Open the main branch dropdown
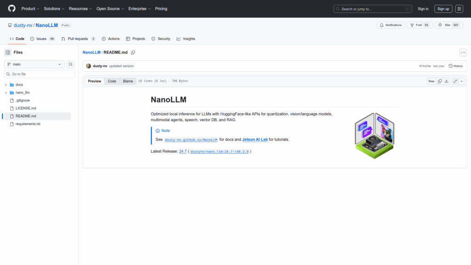 click(34, 64)
